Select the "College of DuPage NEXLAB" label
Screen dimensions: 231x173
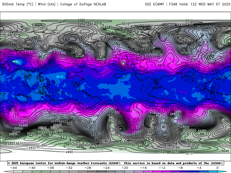pos(83,4)
